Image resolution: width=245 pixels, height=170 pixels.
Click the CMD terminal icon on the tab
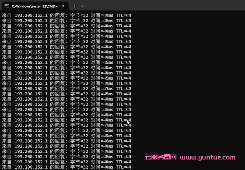coord(7,6)
